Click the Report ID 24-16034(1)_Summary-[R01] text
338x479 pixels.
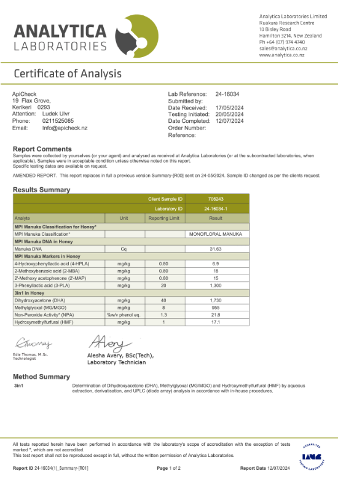point(50,469)
